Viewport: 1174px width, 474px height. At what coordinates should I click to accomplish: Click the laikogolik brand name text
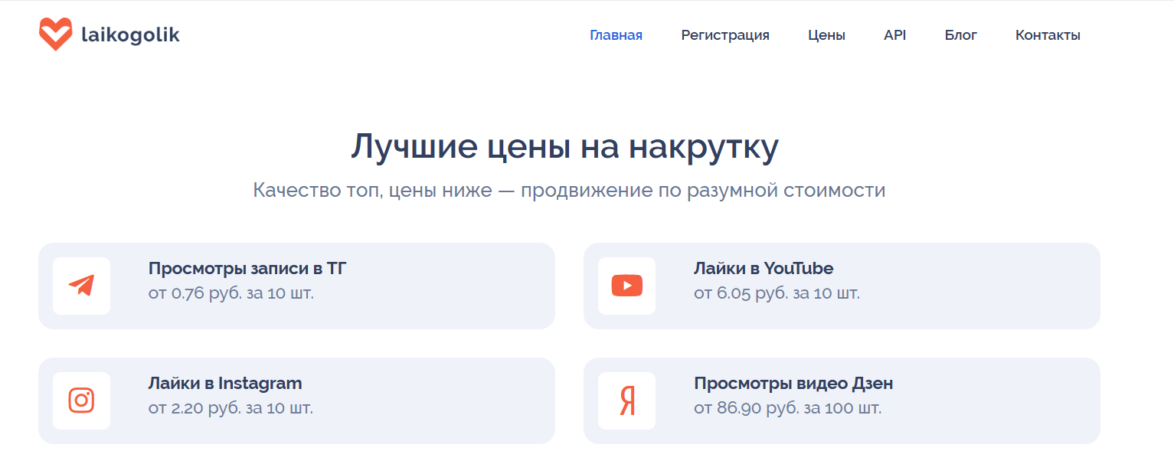[130, 35]
